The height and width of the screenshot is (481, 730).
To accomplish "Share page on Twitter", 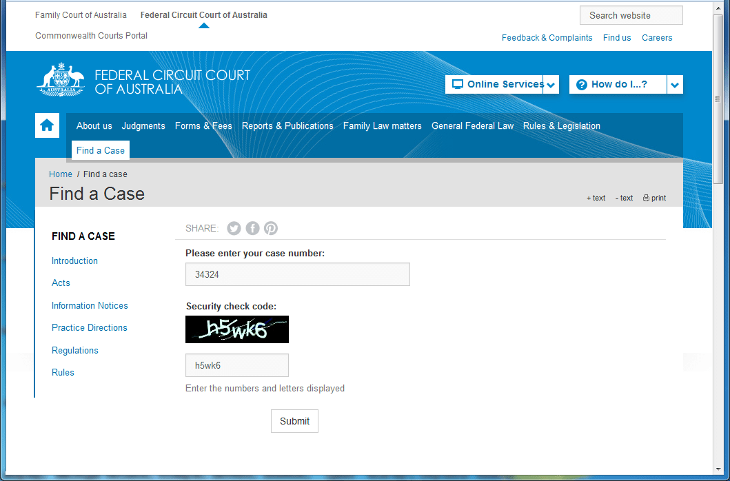I will (x=234, y=228).
